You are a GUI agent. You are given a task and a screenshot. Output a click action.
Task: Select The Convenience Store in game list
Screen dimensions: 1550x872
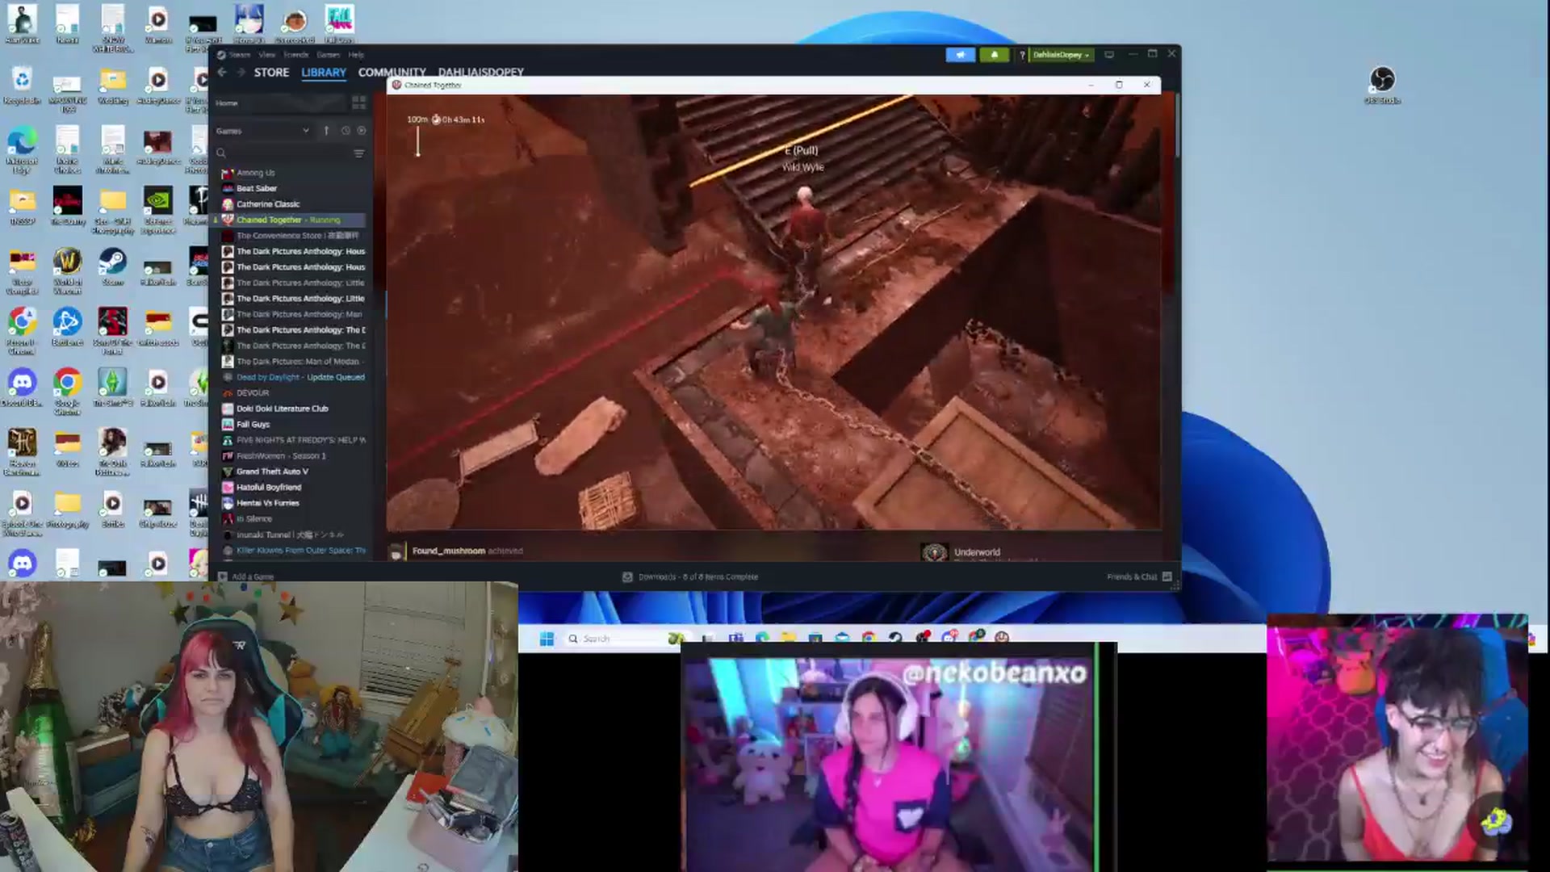click(297, 236)
